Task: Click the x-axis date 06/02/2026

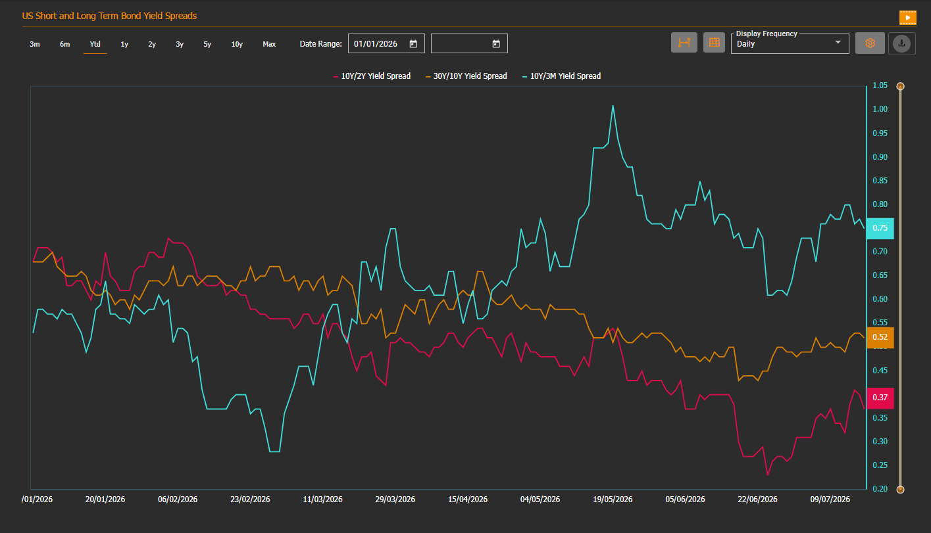Action: click(x=178, y=499)
